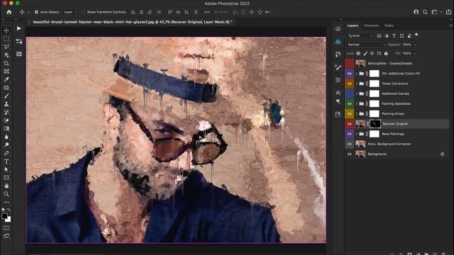
Task: Select the Dodge tool
Action: click(6, 144)
